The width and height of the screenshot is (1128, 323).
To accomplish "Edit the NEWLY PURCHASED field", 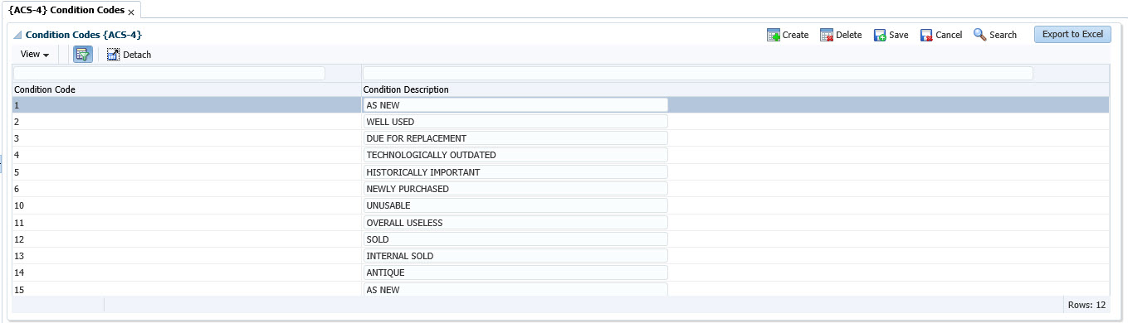I will coord(515,189).
